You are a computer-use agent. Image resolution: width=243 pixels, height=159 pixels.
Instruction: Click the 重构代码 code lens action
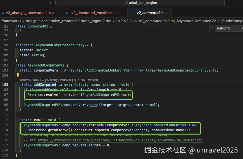click(25, 80)
